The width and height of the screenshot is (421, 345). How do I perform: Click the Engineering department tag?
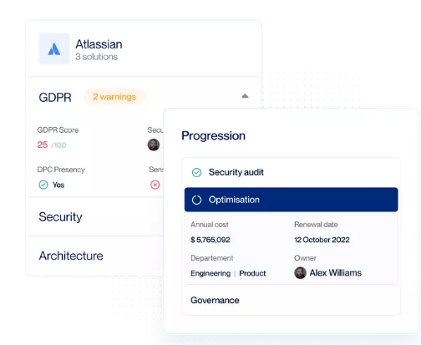(210, 273)
